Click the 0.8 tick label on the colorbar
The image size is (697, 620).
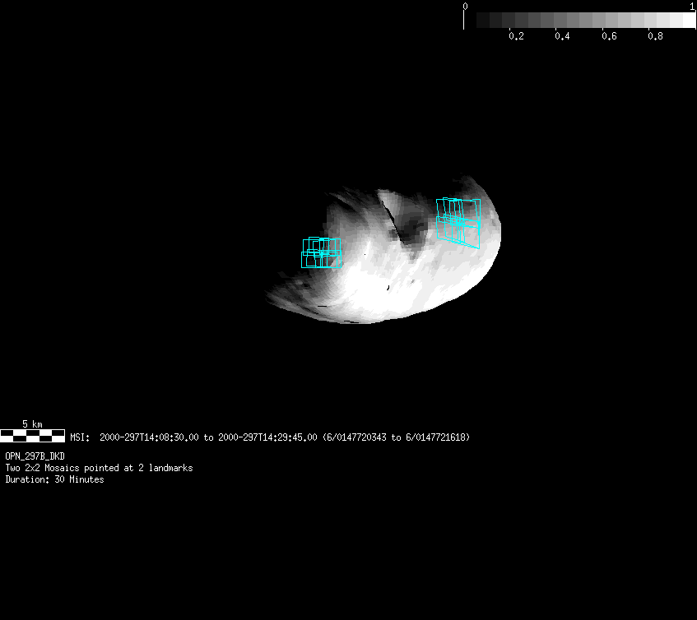pos(655,36)
